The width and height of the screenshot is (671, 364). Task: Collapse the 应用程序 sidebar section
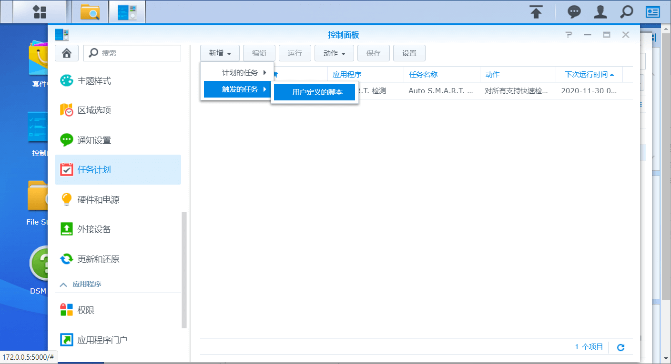click(63, 284)
